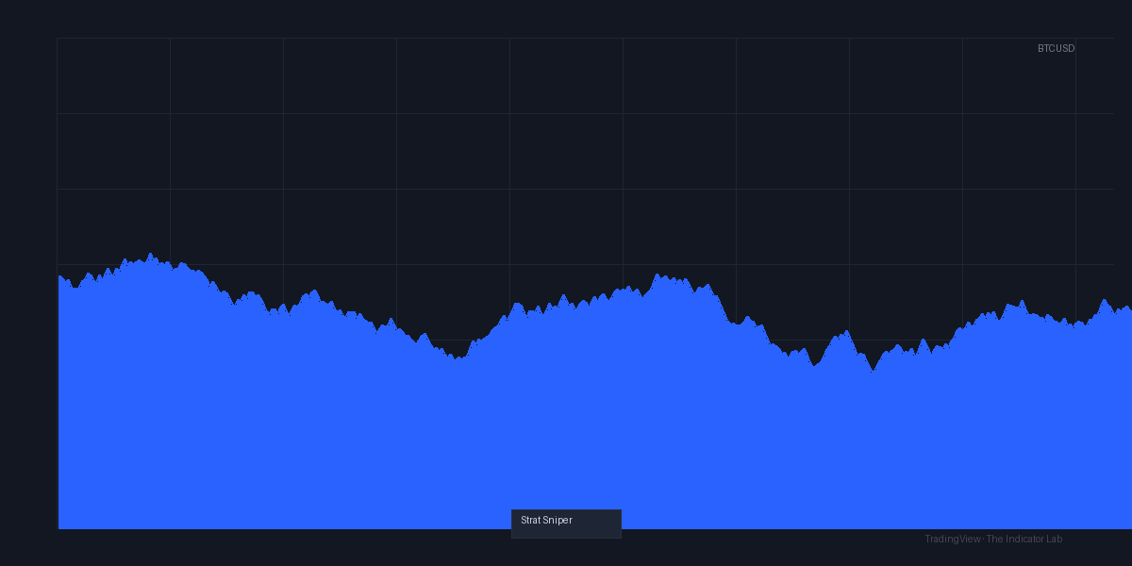Viewport: 1132px width, 566px height.
Task: Click the bottom baseline of the area fill
Action: pyautogui.click(x=594, y=528)
